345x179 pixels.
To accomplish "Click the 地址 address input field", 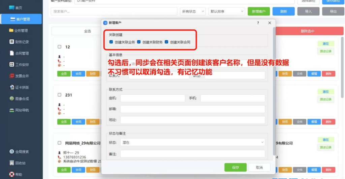I will click(x=193, y=120).
